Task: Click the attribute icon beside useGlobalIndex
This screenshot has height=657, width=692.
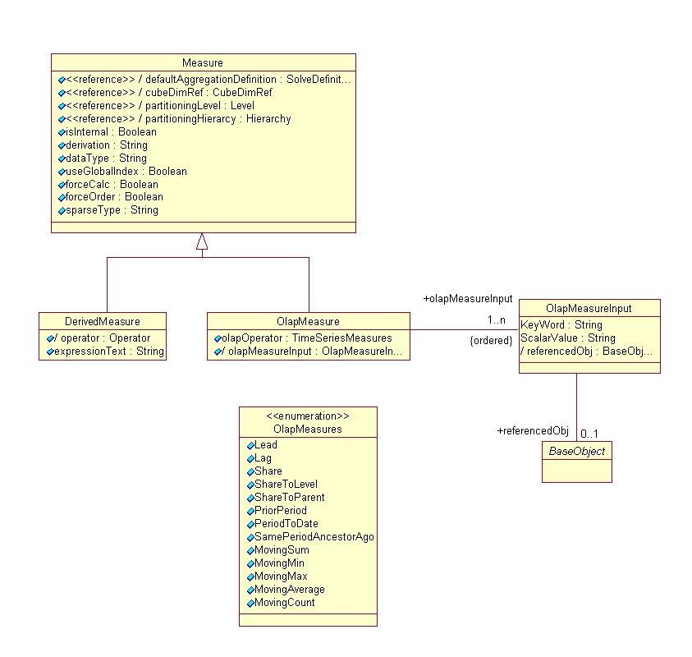Action: click(x=62, y=172)
